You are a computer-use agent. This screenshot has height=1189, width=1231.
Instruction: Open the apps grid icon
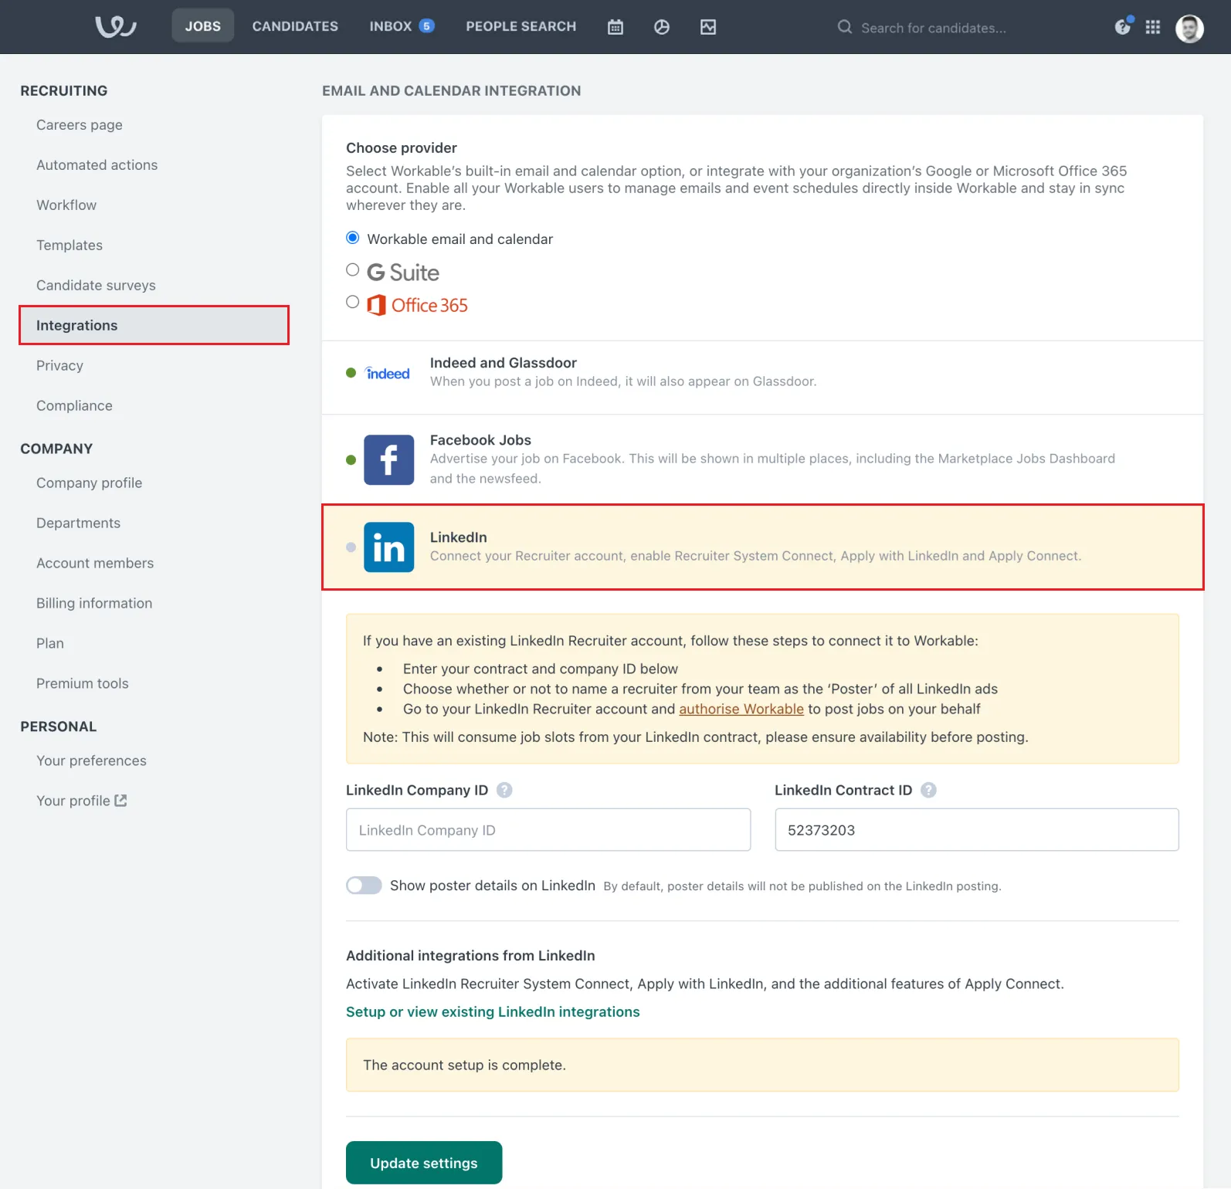click(x=1153, y=27)
